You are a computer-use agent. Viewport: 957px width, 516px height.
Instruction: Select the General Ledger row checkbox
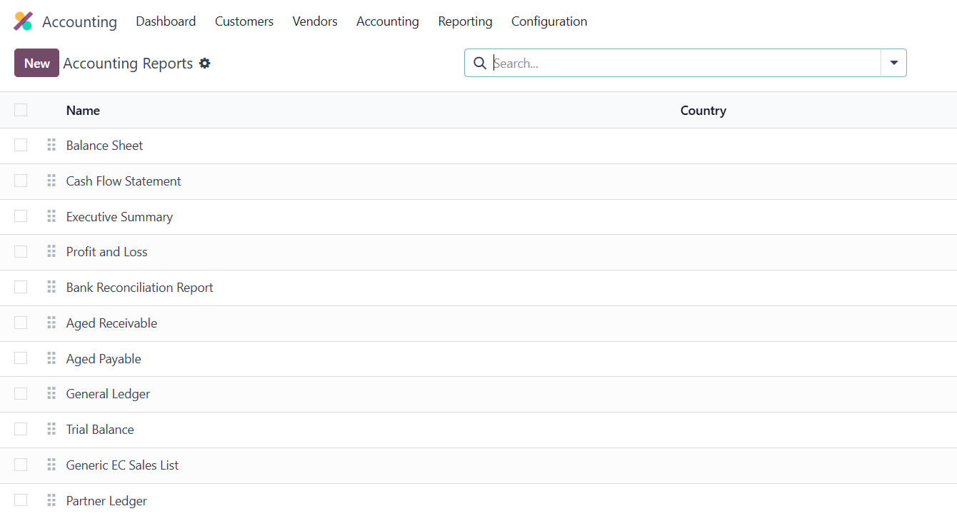pyautogui.click(x=21, y=393)
